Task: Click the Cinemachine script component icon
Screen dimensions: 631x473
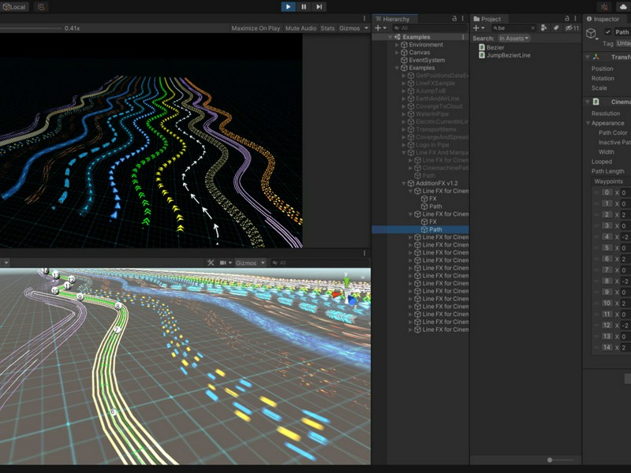Action: pyautogui.click(x=596, y=102)
